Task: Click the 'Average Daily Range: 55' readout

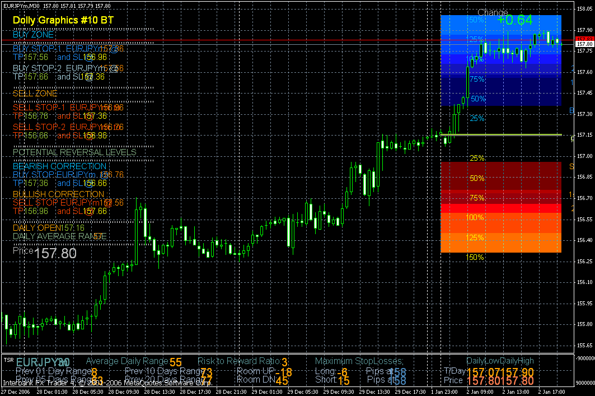Action: point(134,361)
